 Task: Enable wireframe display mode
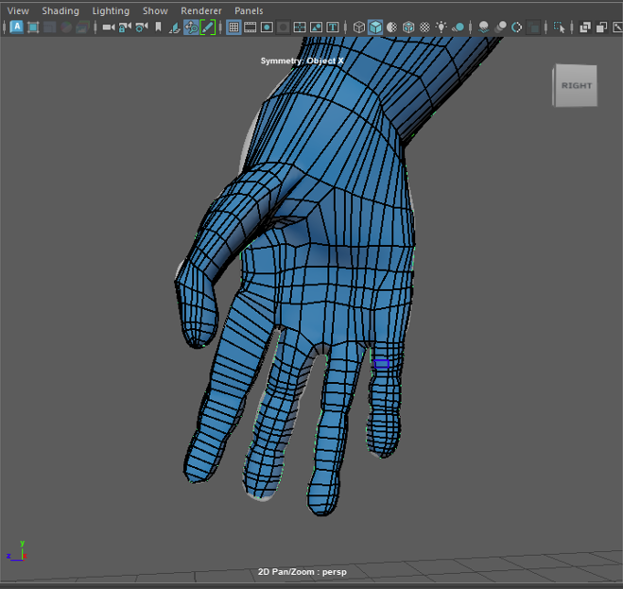point(359,27)
